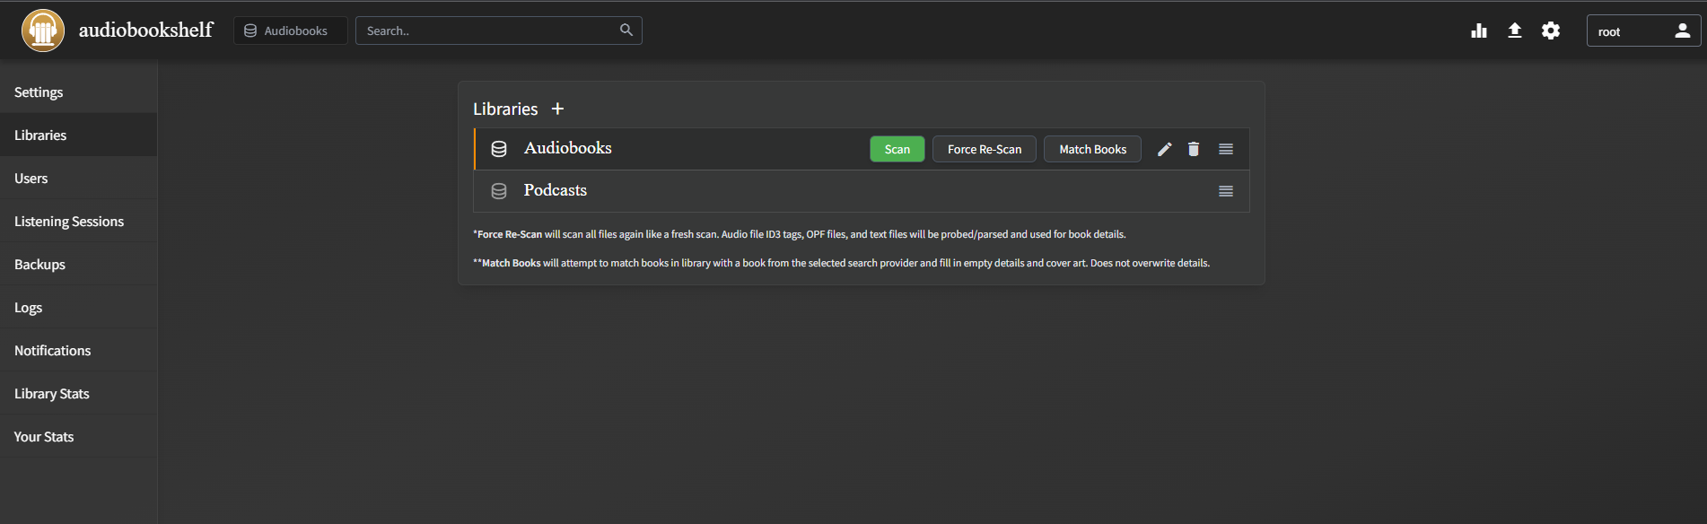The width and height of the screenshot is (1707, 524).
Task: Open the root user account menu
Action: pos(1643,31)
